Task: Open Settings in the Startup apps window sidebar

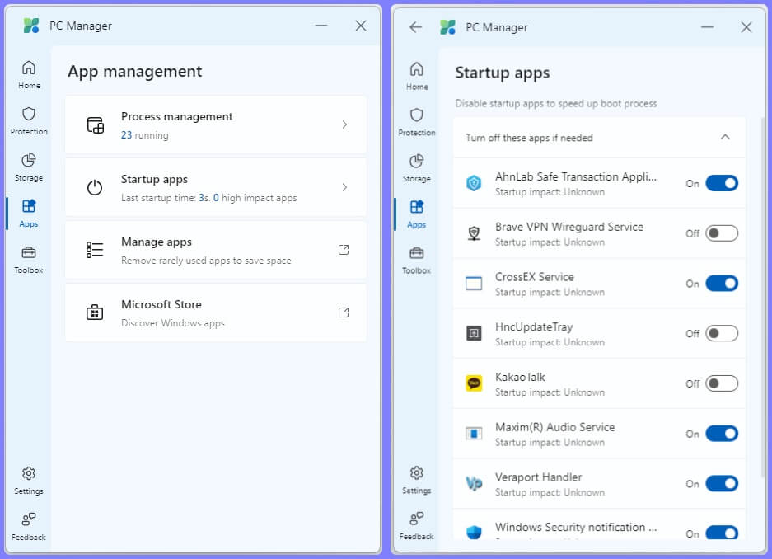Action: (x=417, y=480)
